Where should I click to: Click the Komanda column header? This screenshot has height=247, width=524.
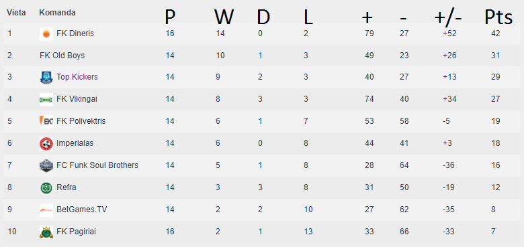[57, 13]
